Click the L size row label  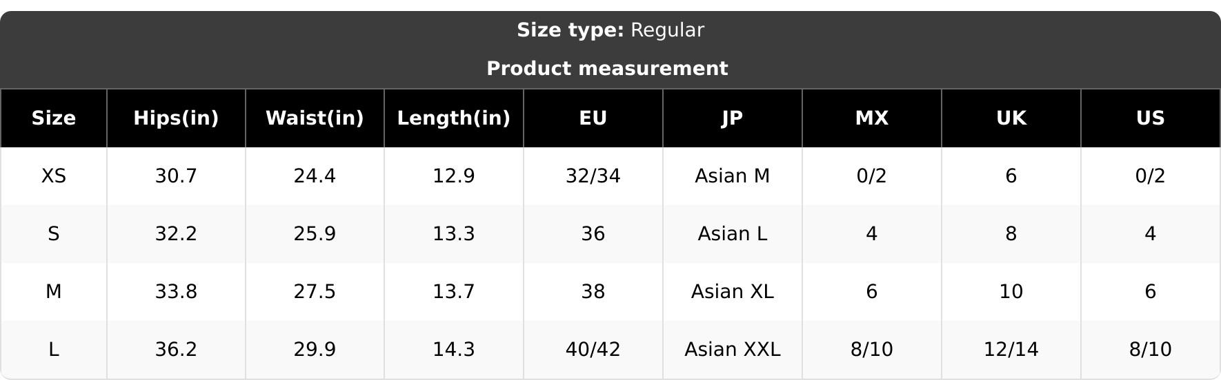(54, 350)
